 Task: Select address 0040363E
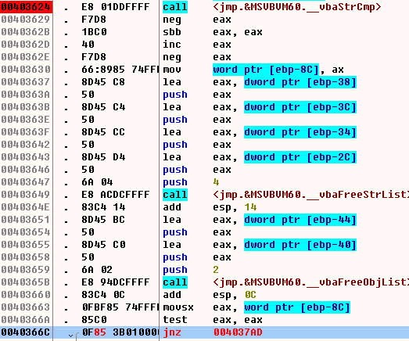tap(26, 120)
